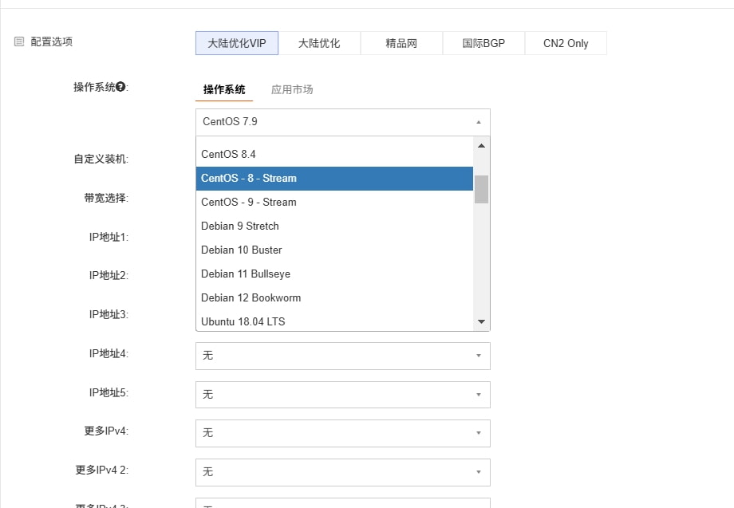Select the 大陆优化VIP network option
The width and height of the screenshot is (734, 508).
pos(237,43)
